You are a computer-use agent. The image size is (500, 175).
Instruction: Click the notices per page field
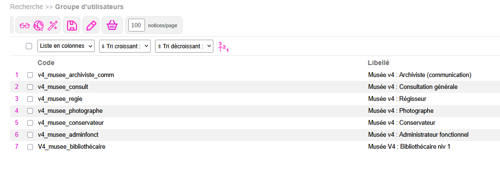click(x=136, y=25)
